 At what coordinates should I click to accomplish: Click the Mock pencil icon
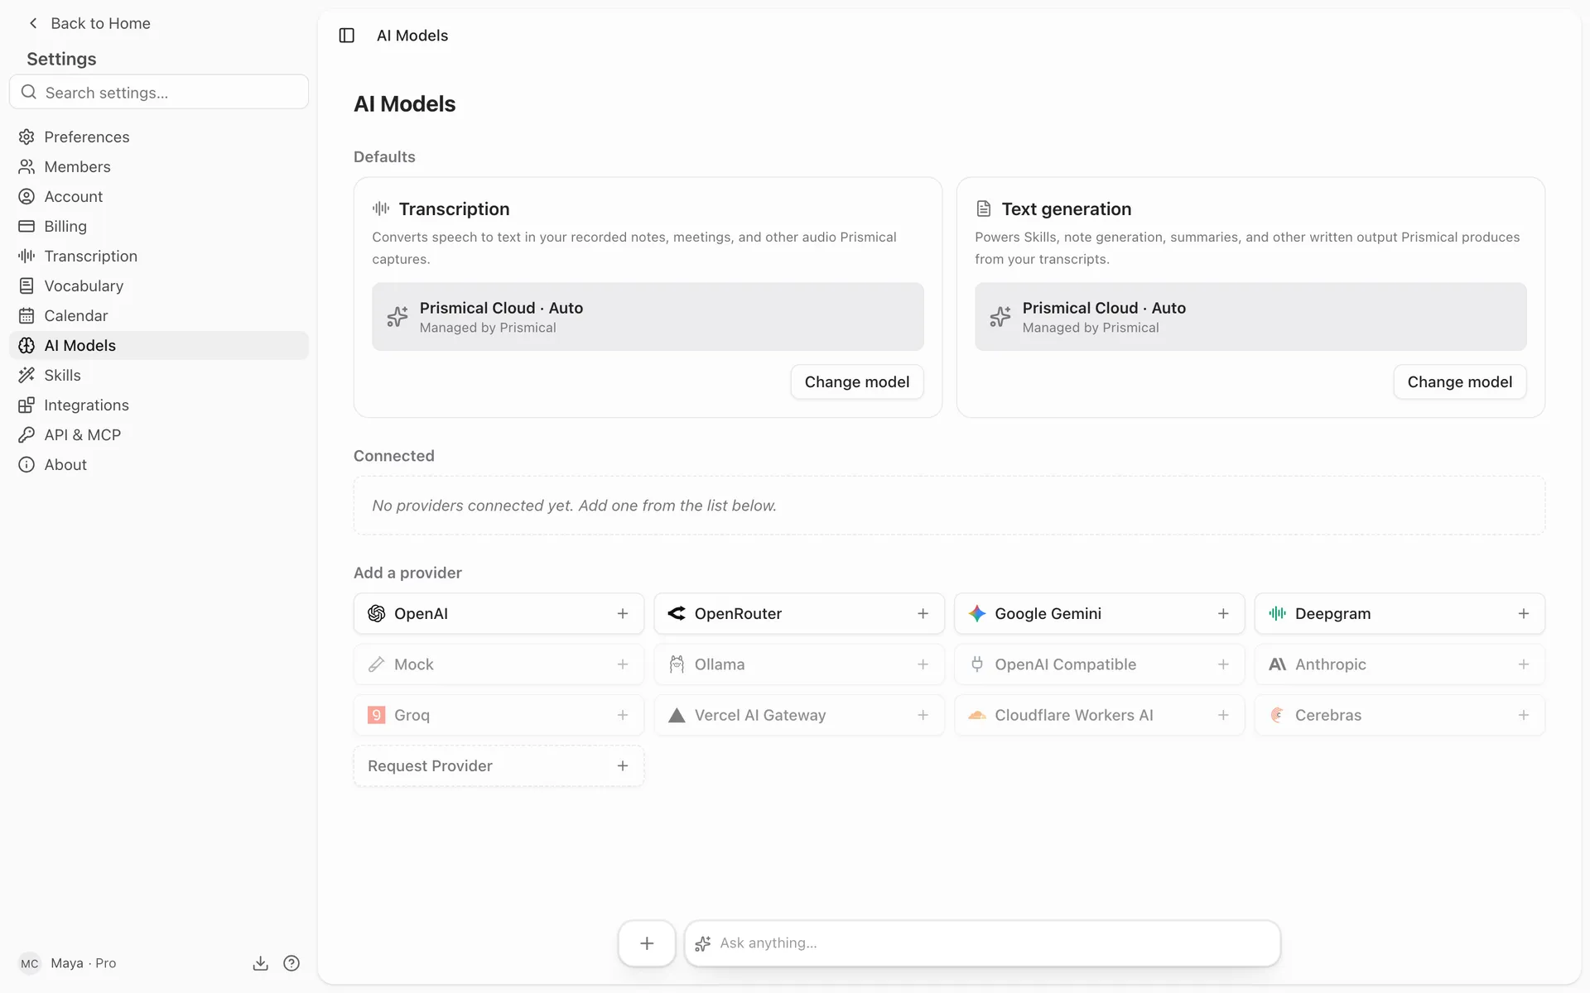pos(376,664)
